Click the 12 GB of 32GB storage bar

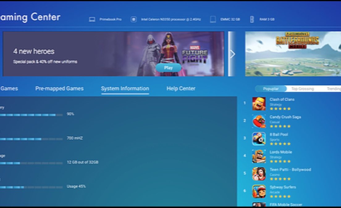point(31,163)
